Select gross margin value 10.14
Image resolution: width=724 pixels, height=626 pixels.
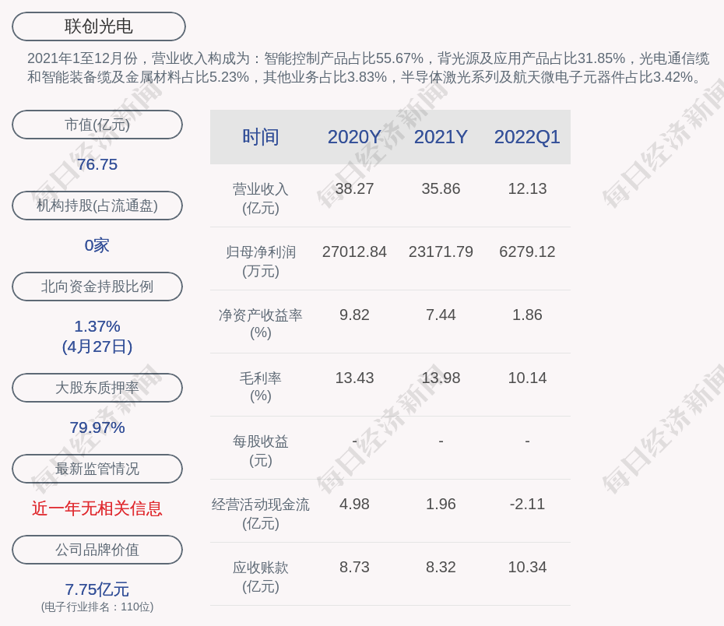[x=527, y=378]
